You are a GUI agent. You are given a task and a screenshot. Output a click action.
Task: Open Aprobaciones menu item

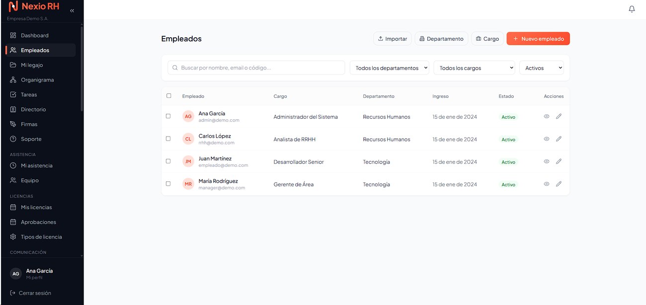(41, 222)
